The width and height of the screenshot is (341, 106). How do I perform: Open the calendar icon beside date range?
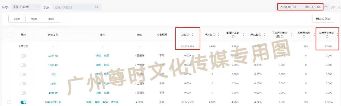[326, 7]
